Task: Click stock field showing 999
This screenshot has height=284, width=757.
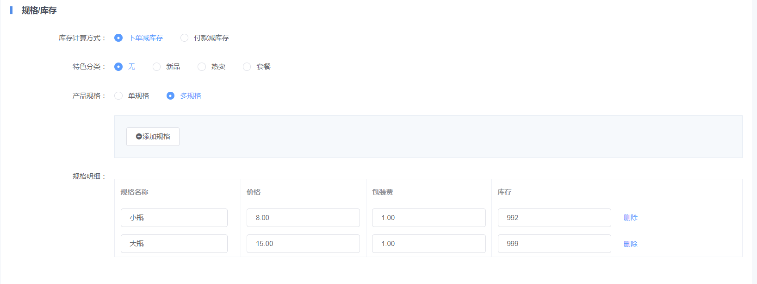Action: pos(554,244)
